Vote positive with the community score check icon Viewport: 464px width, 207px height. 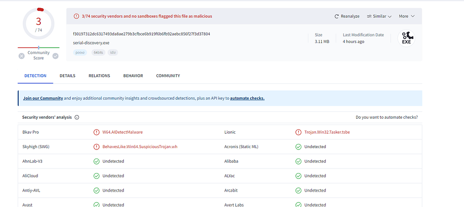pyautogui.click(x=55, y=56)
